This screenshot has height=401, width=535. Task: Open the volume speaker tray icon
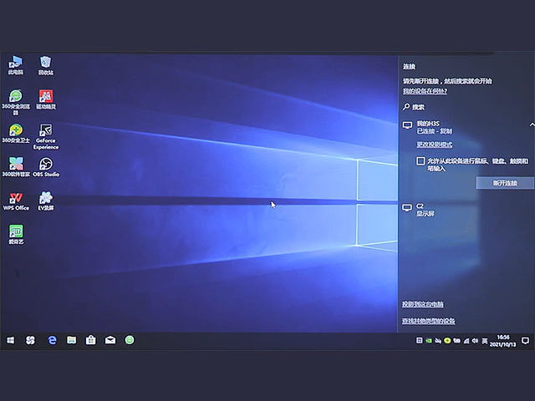[475, 341]
